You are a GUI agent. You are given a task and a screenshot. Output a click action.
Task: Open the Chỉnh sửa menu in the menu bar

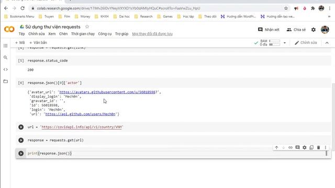pyautogui.click(x=37, y=34)
